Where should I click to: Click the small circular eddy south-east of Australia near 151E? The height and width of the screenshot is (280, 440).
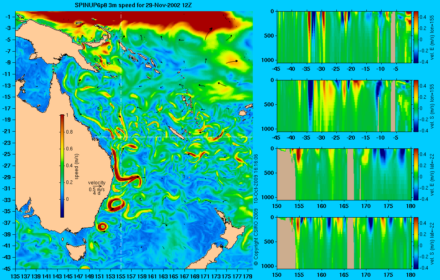(102, 226)
